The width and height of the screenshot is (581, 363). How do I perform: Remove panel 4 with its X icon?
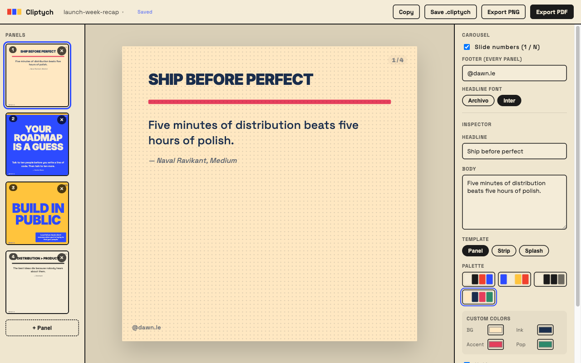point(62,258)
